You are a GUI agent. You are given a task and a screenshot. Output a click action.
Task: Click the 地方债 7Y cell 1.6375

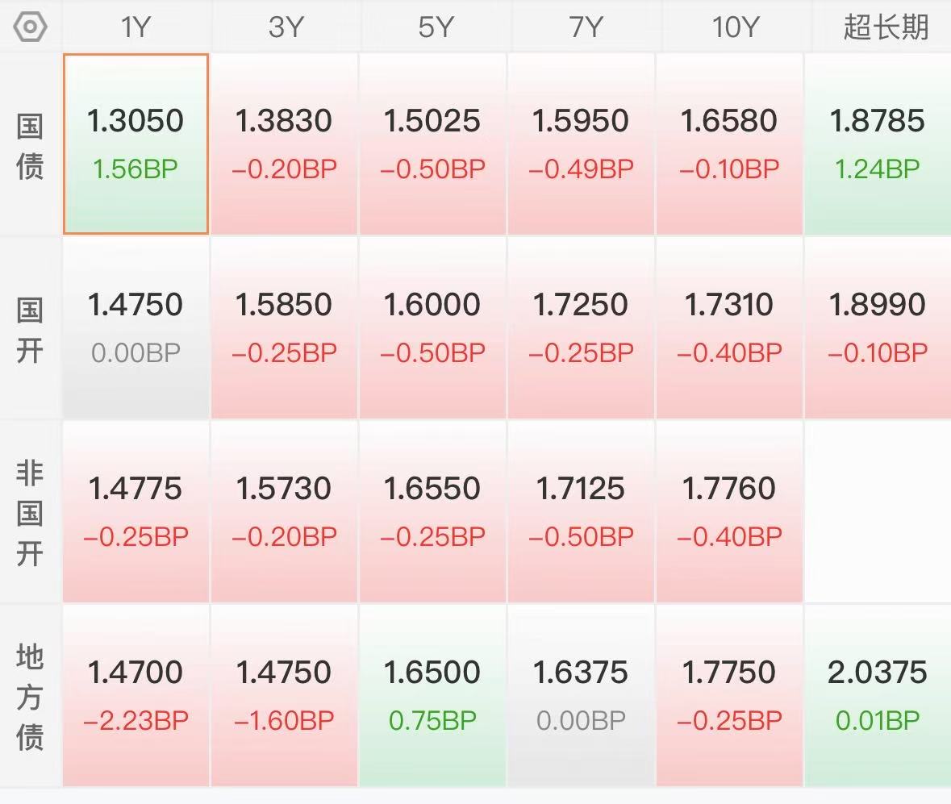tap(581, 695)
